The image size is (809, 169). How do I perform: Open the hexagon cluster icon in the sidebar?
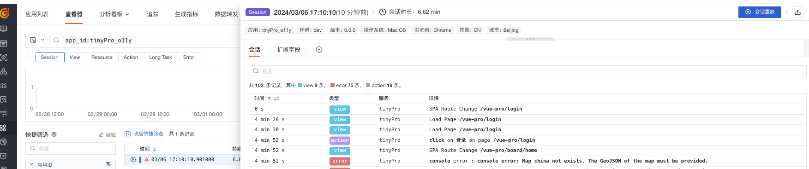[x=4, y=71]
